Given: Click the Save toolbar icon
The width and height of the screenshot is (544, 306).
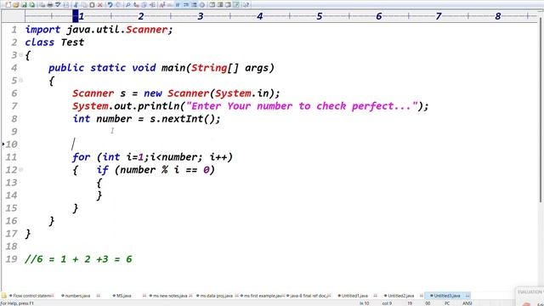Looking at the screenshot, I should (24, 5).
